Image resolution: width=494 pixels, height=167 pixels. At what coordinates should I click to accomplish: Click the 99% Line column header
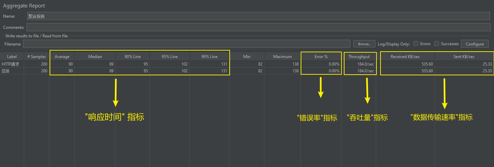tap(209, 57)
